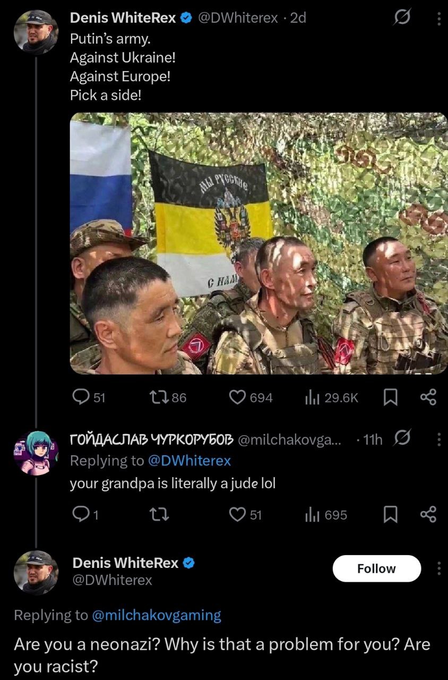Screen dimensions: 448x680
Task: Like the reply with 51 likes
Action: click(x=246, y=514)
